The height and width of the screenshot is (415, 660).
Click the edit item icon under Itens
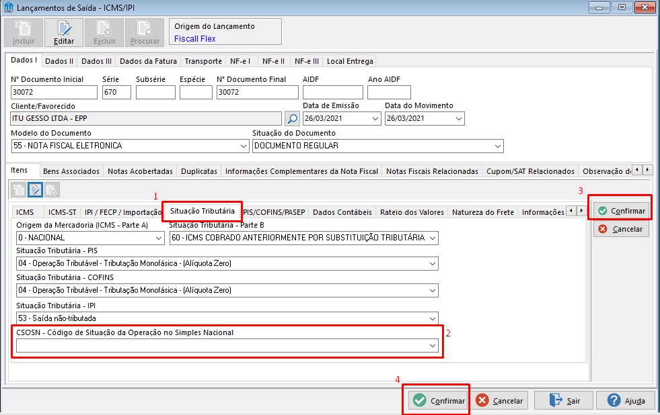click(36, 190)
